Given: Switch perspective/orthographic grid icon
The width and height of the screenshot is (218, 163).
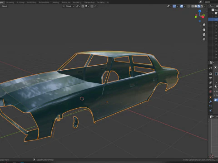Looking at the screenshot, I should click(x=204, y=39).
